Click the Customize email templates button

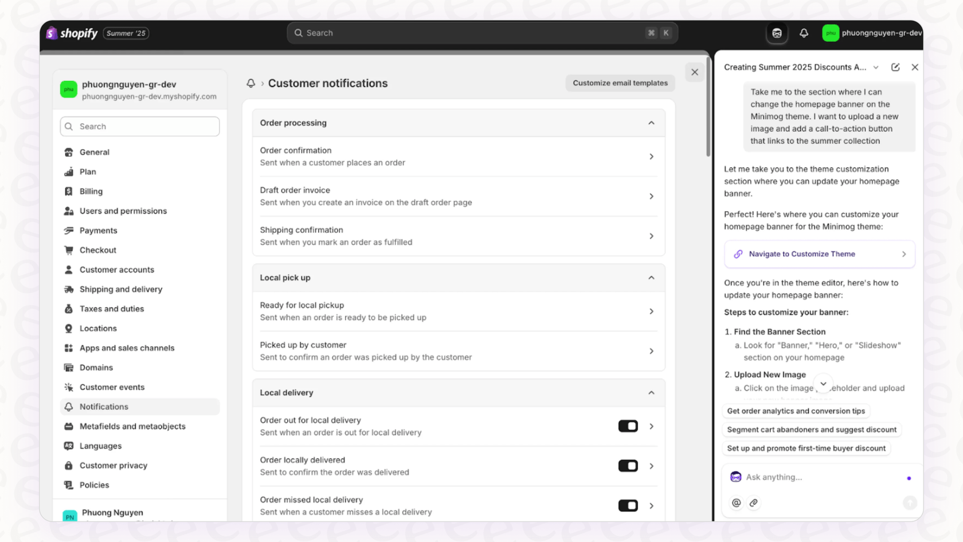(x=620, y=83)
